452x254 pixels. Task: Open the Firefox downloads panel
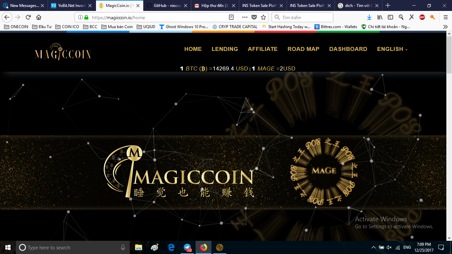[369, 17]
